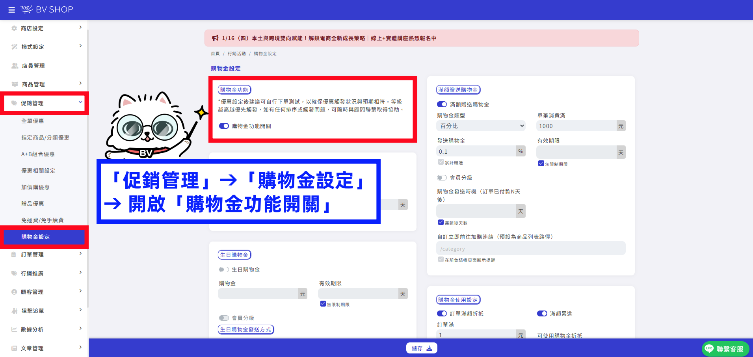The image size is (753, 357).
Task: Toggle the 滿額累進 switch
Action: click(x=542, y=314)
